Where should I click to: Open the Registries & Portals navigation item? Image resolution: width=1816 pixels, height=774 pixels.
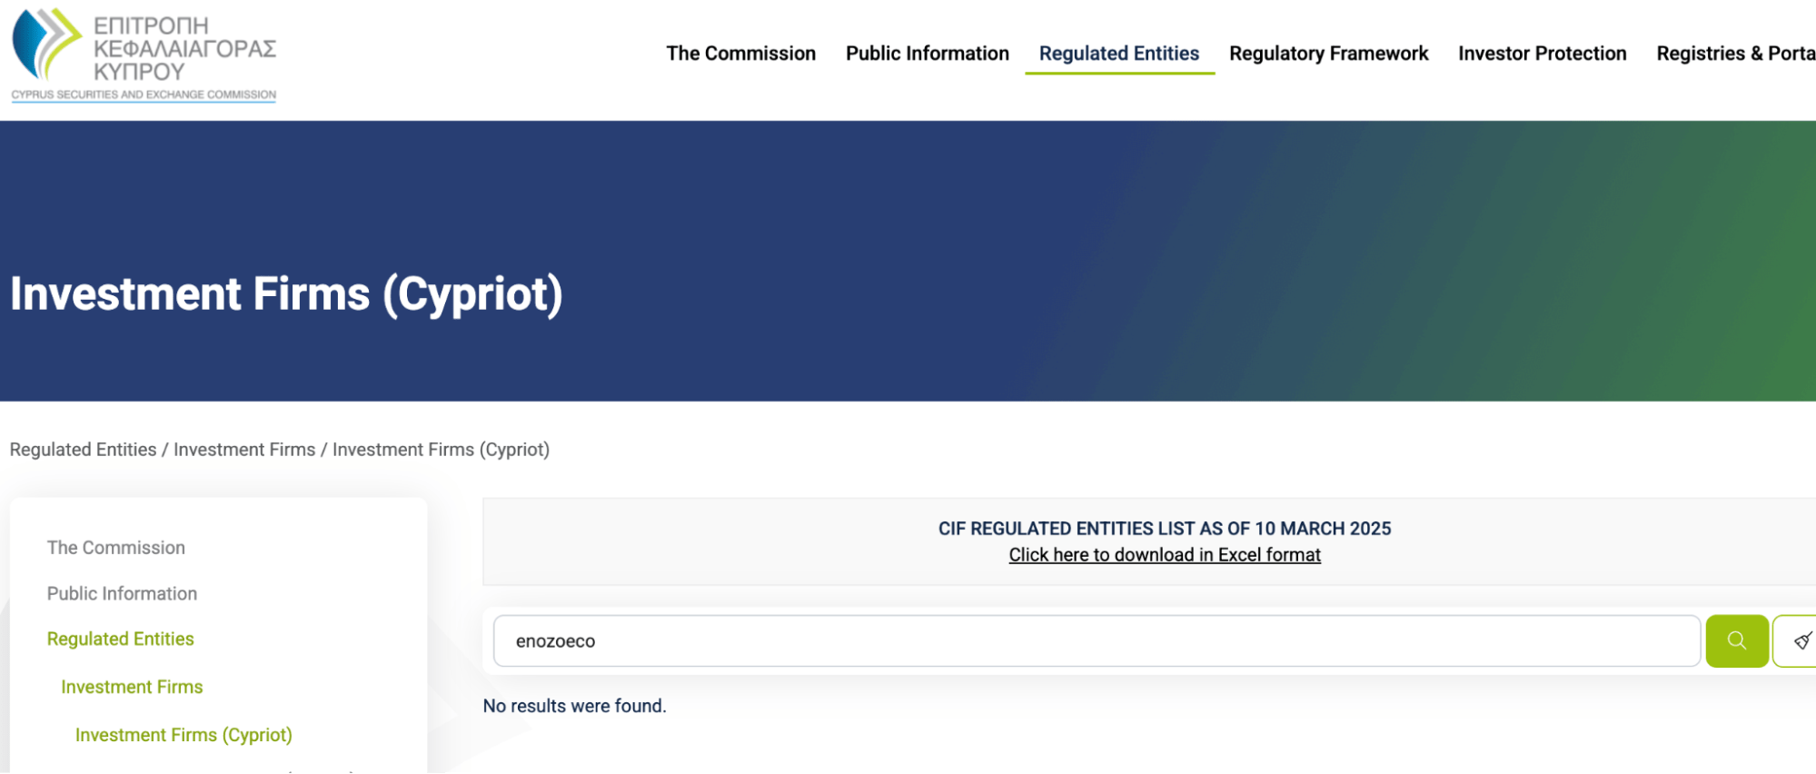[x=1734, y=54]
